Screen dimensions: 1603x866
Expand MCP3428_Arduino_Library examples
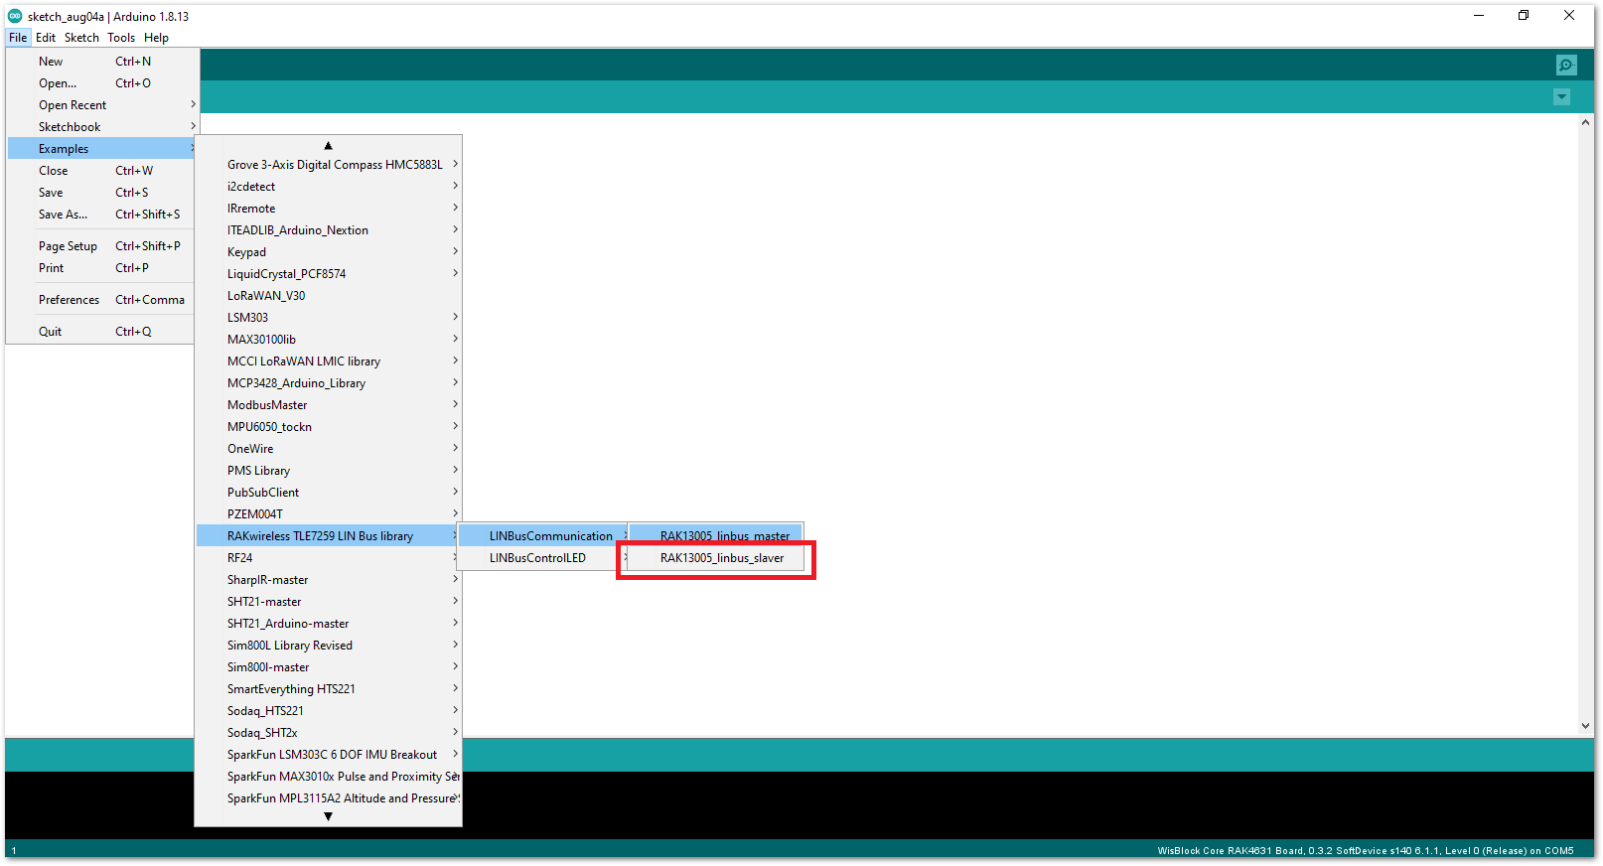pyautogui.click(x=329, y=383)
